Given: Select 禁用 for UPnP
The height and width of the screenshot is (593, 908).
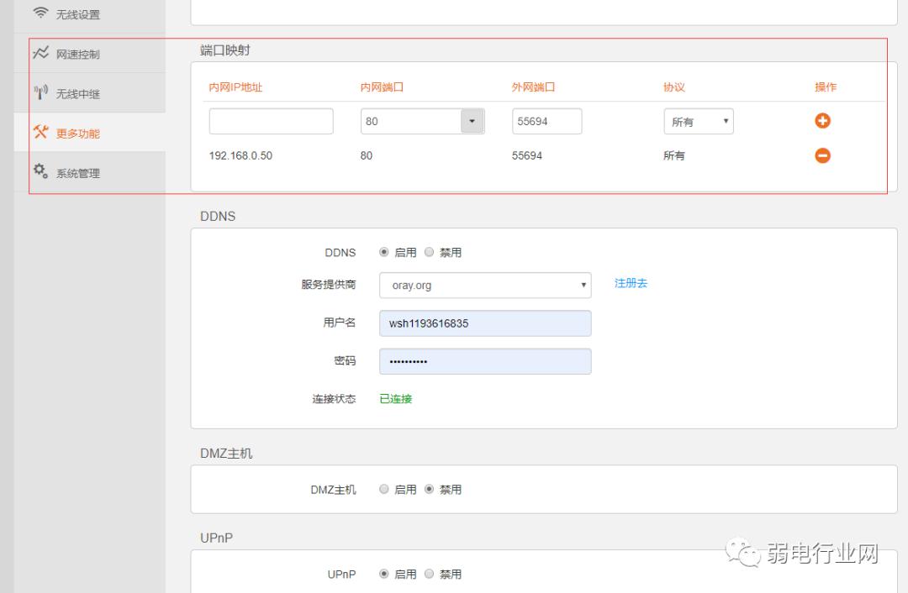Looking at the screenshot, I should point(429,574).
